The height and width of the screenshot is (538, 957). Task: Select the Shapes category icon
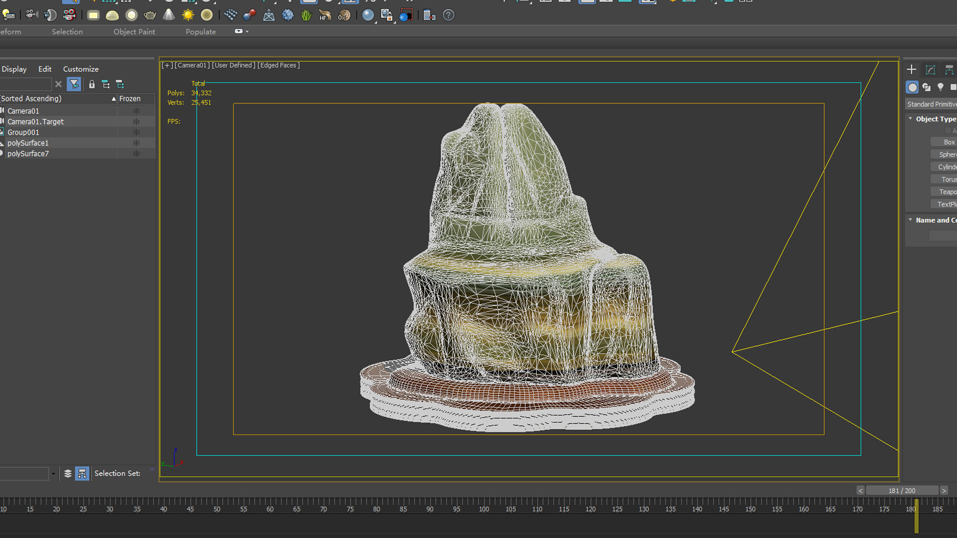927,87
